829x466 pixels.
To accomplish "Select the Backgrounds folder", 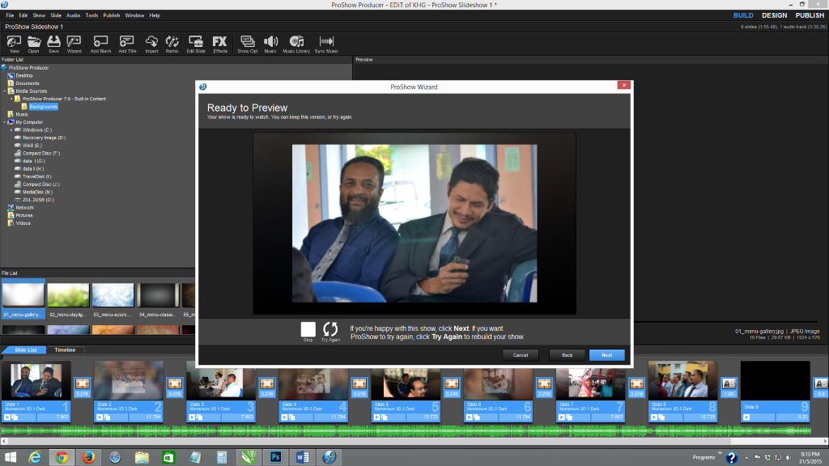I will tap(44, 107).
